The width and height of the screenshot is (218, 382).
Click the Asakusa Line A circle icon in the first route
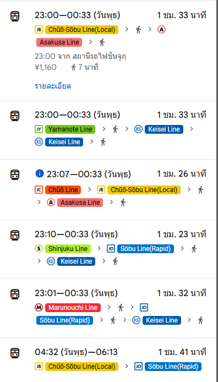pos(161,30)
